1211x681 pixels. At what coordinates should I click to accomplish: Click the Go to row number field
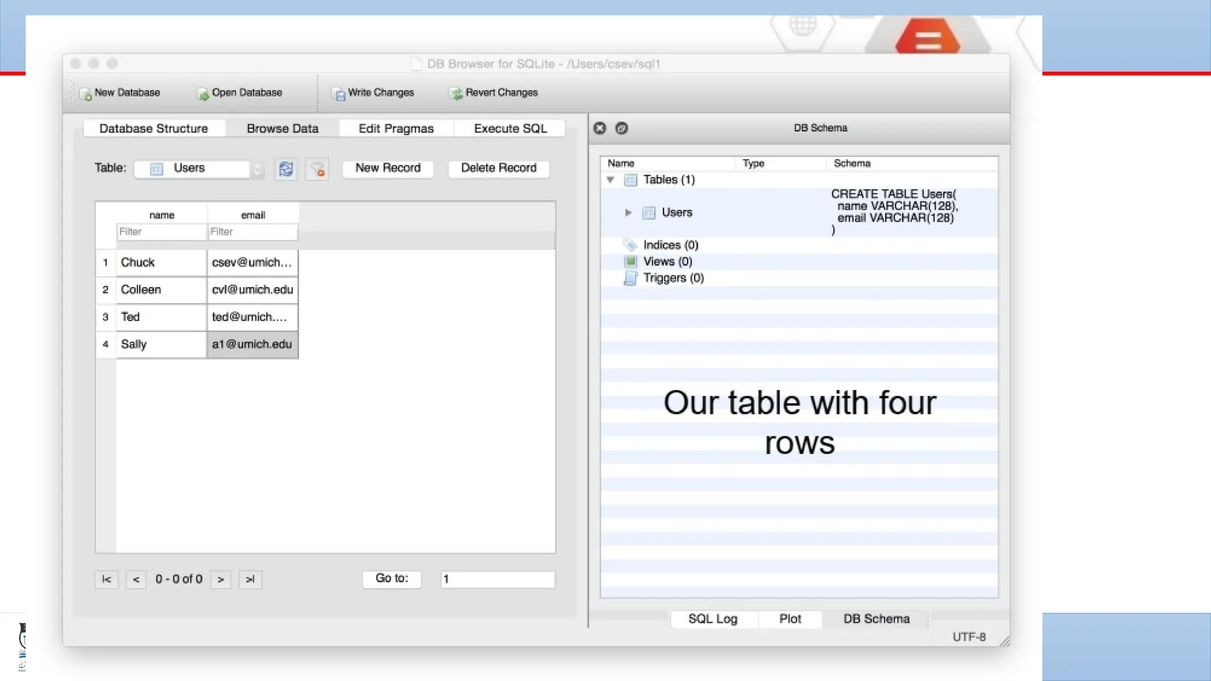point(497,579)
